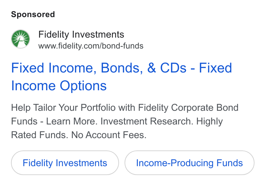Click the CDs word in the headline
This screenshot has height=186, width=260.
pyautogui.click(x=173, y=68)
